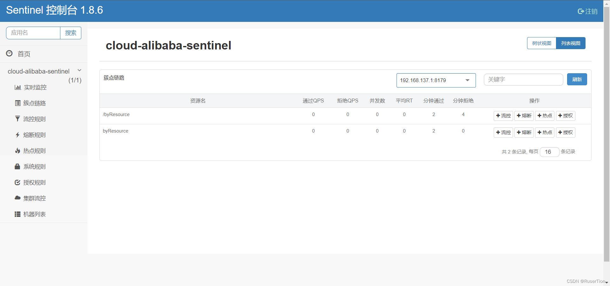This screenshot has width=610, height=286.
Task: Click the cloud icon for 集群流控
Action: point(17,198)
